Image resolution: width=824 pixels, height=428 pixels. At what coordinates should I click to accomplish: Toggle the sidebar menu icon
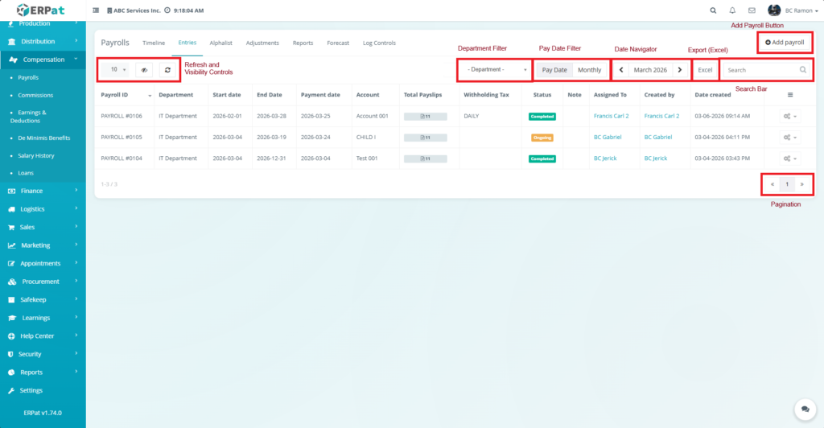tap(97, 10)
